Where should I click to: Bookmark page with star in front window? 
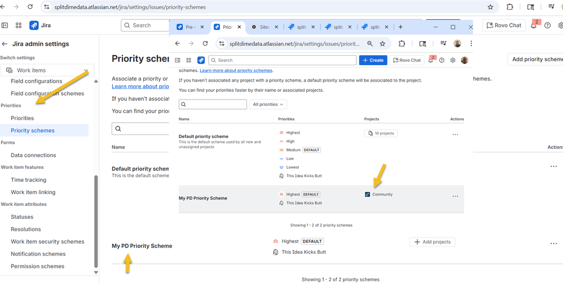(382, 43)
